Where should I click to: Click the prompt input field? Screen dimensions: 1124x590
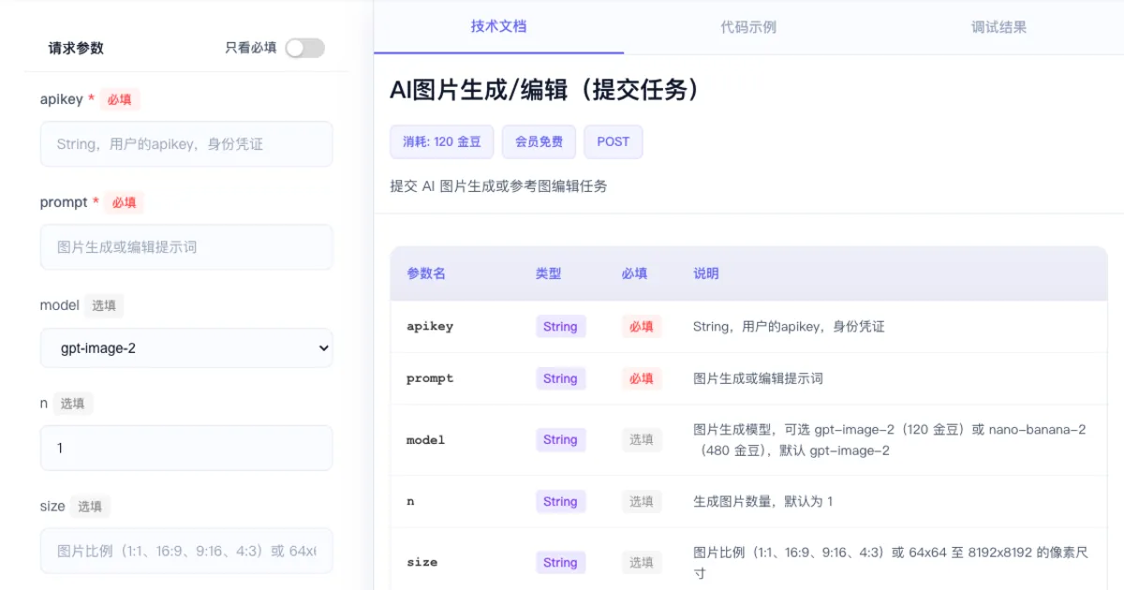point(186,247)
